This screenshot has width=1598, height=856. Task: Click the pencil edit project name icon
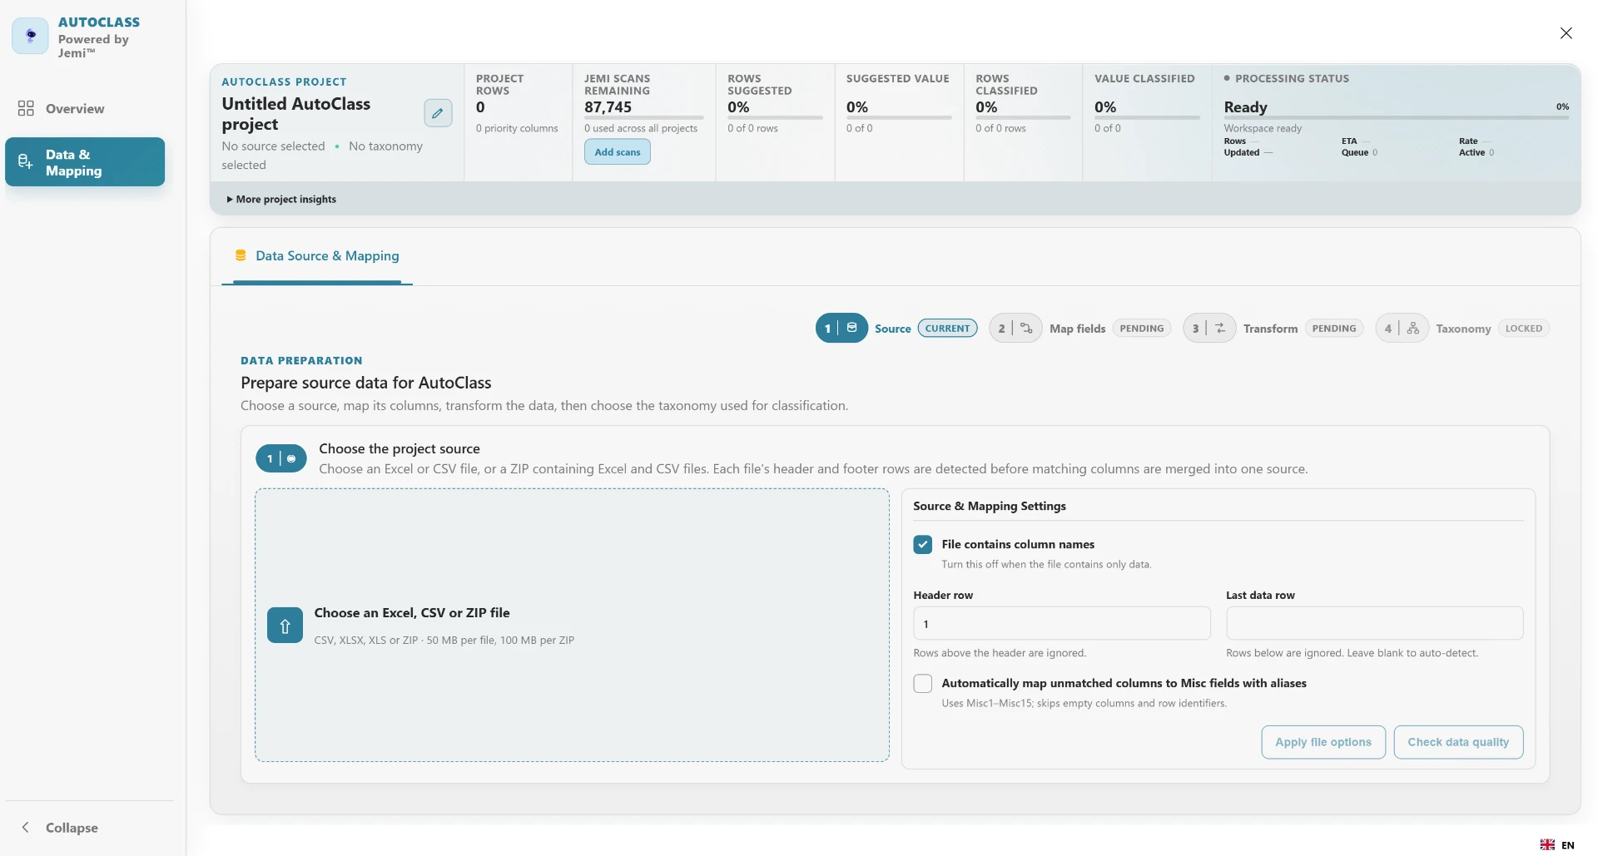(x=438, y=113)
